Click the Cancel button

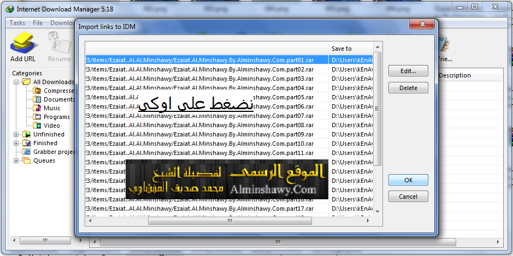pos(408,197)
